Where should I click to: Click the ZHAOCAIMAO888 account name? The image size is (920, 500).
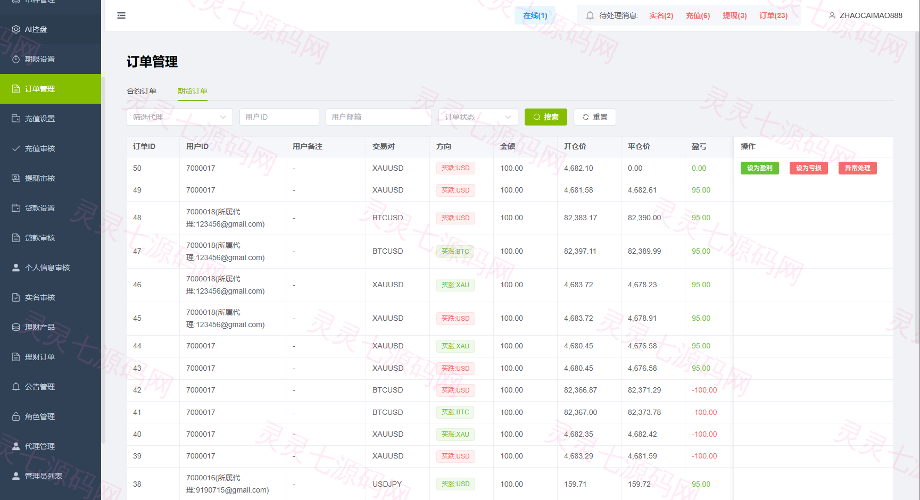(871, 15)
